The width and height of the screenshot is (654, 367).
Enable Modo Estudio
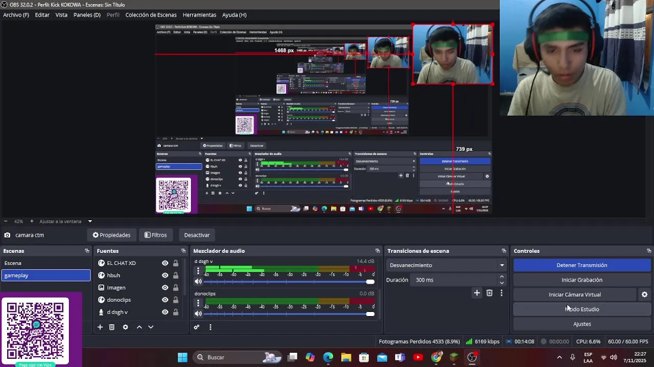(x=582, y=309)
